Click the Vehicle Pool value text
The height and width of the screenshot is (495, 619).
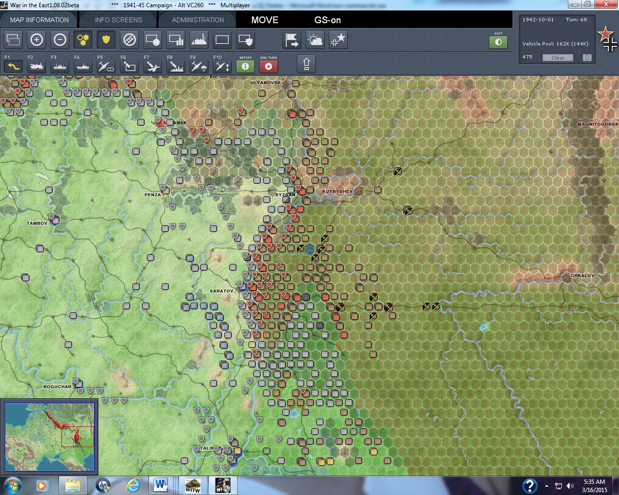(555, 44)
